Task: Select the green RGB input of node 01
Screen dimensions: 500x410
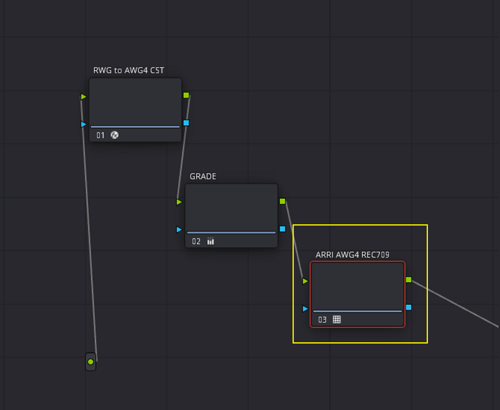Action: pos(84,96)
